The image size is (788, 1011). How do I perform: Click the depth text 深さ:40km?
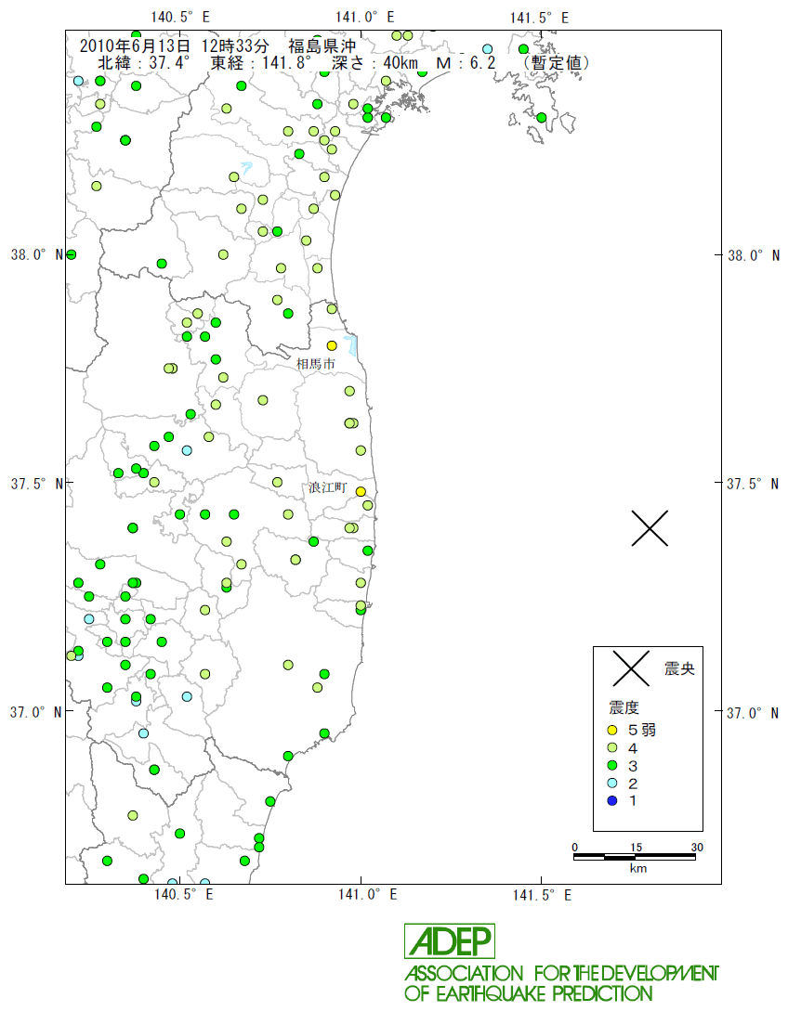click(375, 62)
